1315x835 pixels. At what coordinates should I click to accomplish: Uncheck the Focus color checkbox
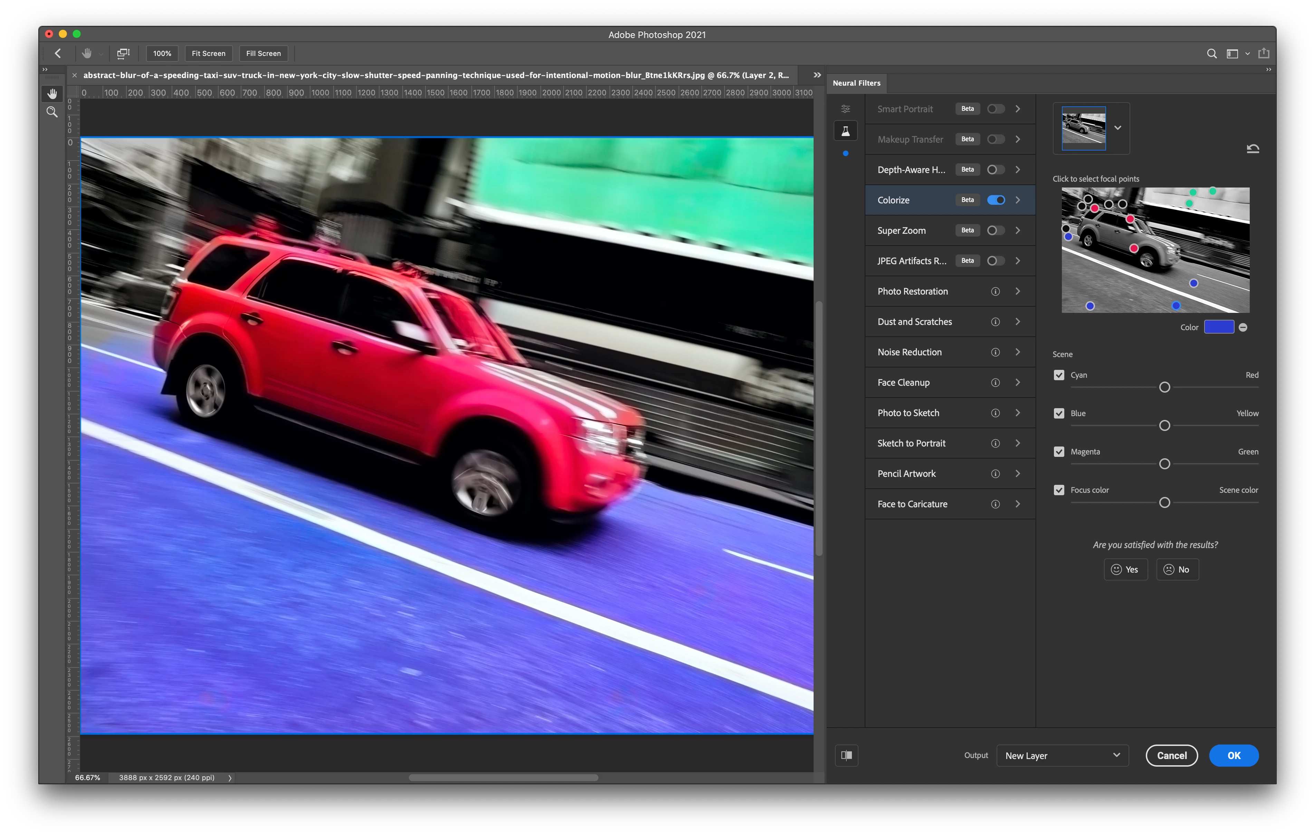tap(1059, 490)
